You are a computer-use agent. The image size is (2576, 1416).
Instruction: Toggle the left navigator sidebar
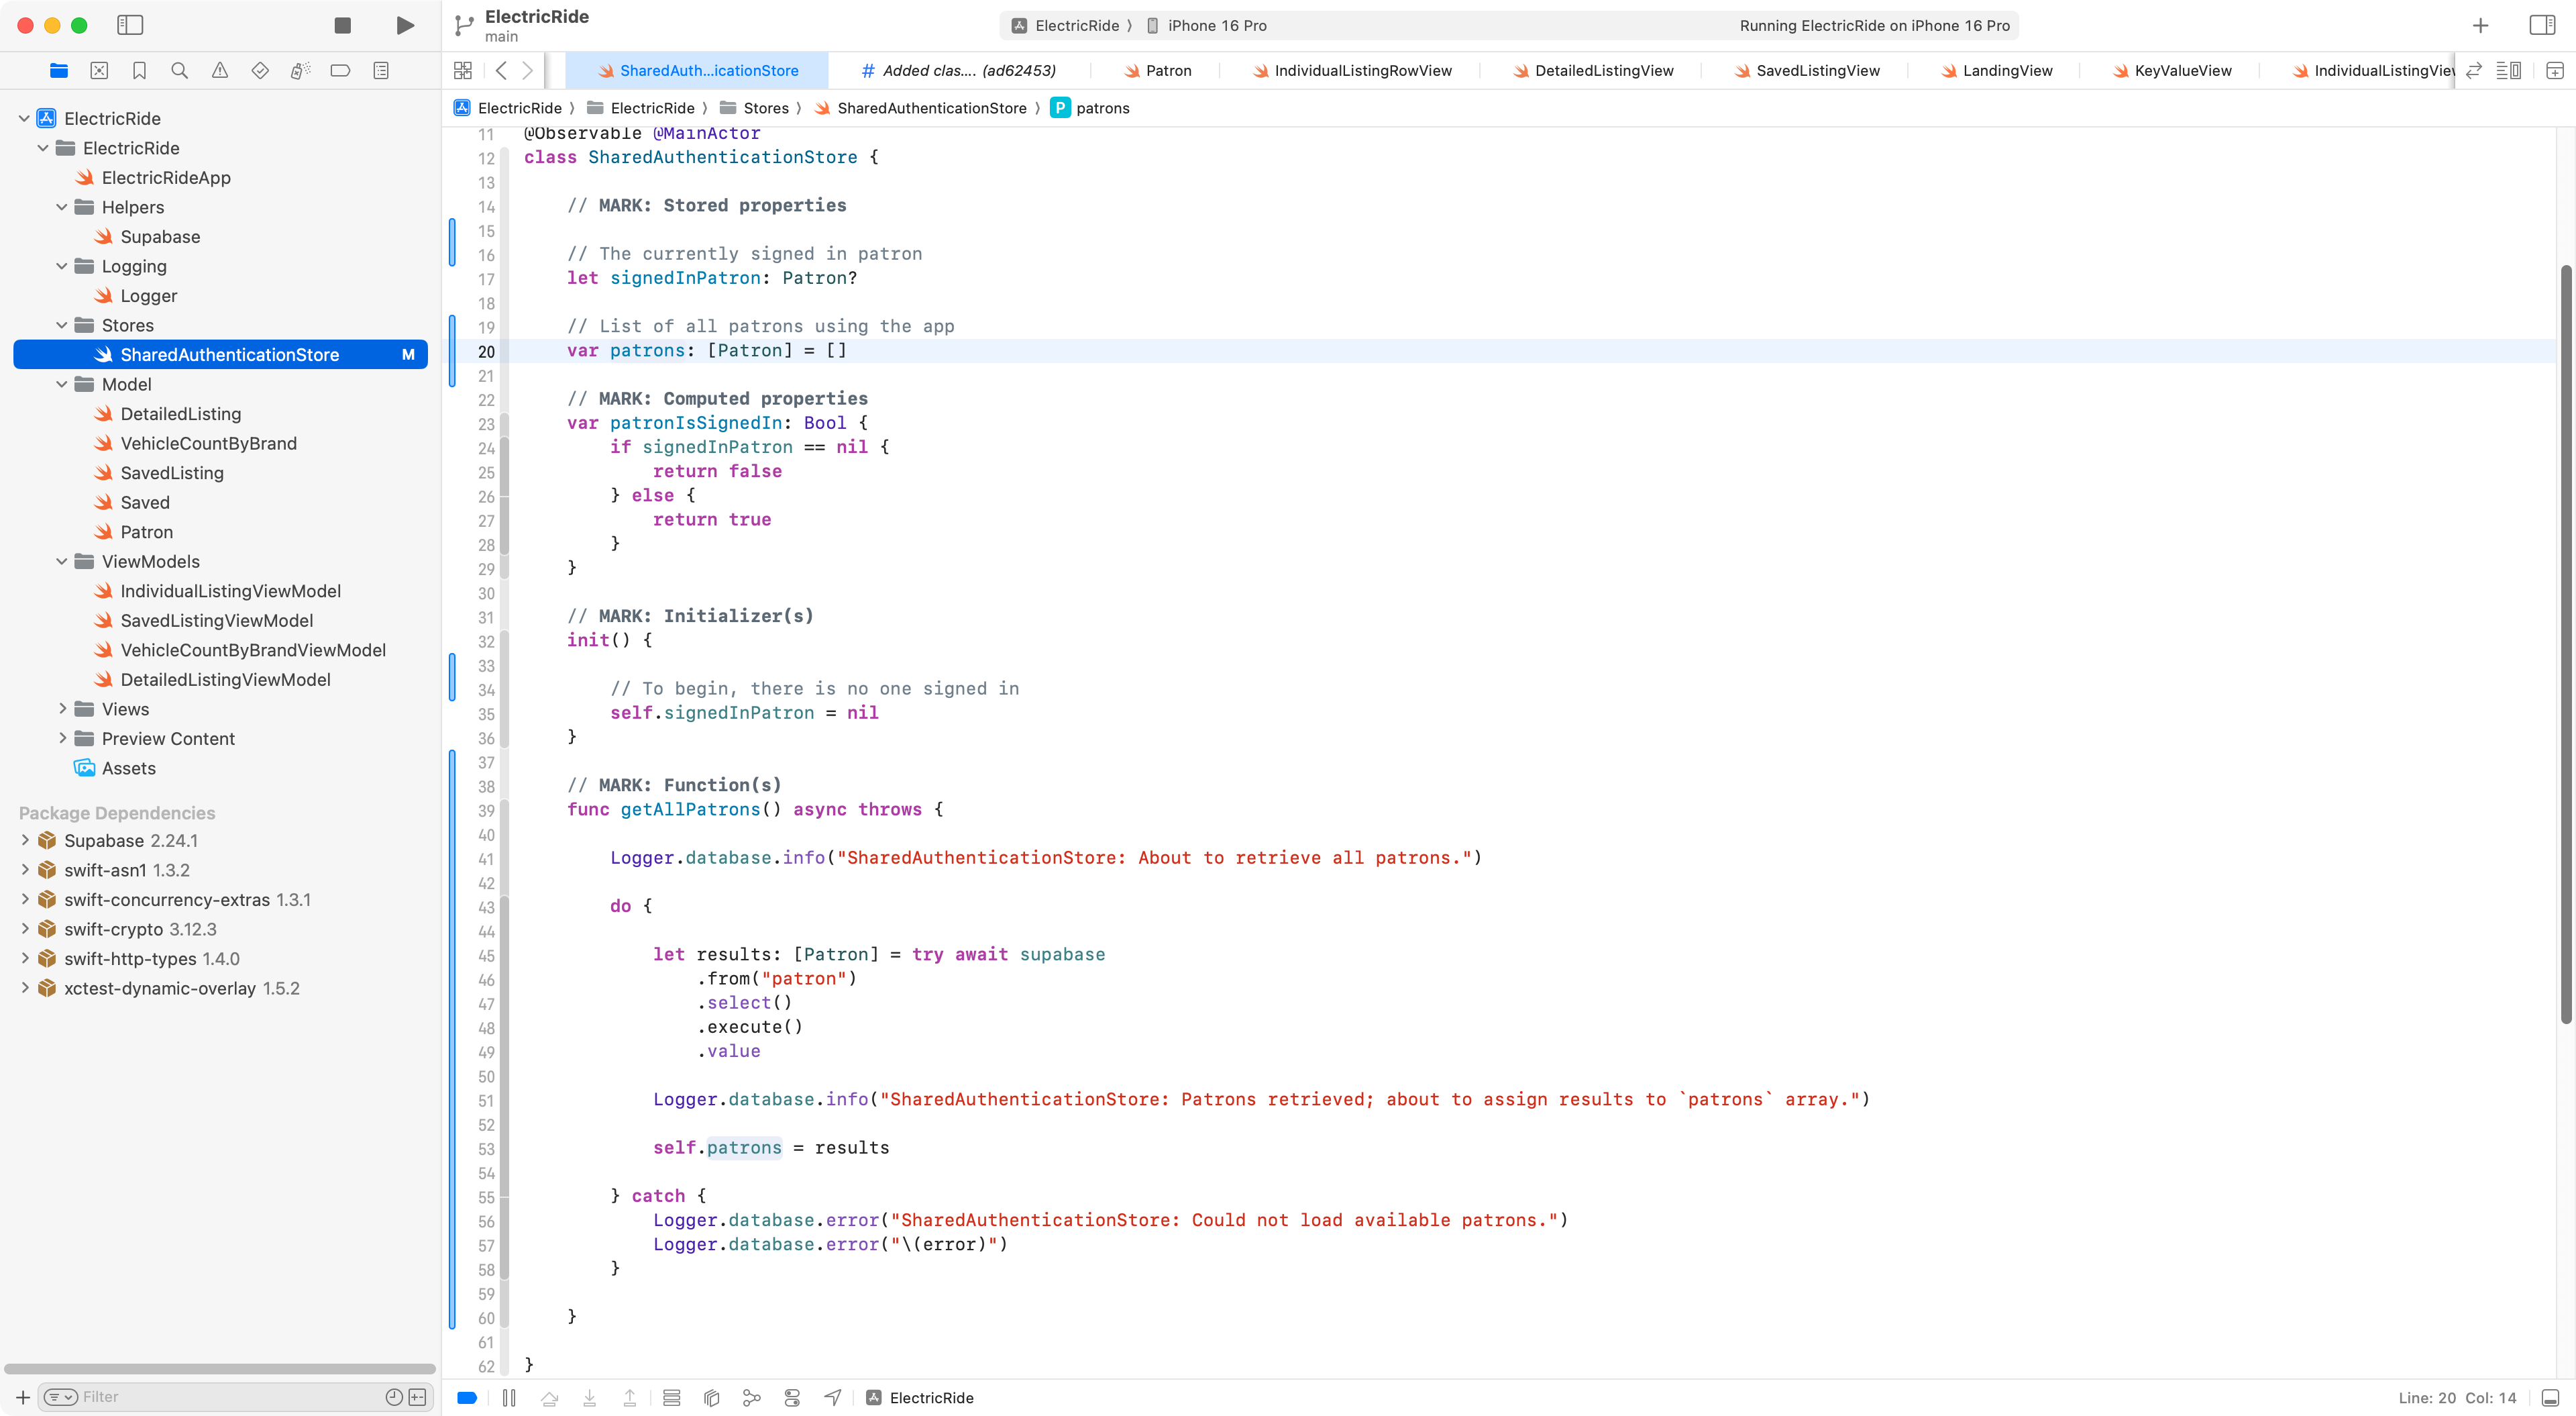tap(130, 25)
